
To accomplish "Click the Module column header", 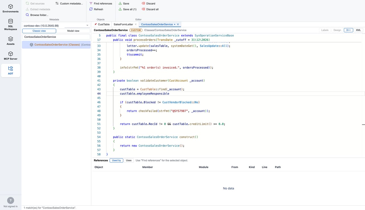I will coord(204,167).
